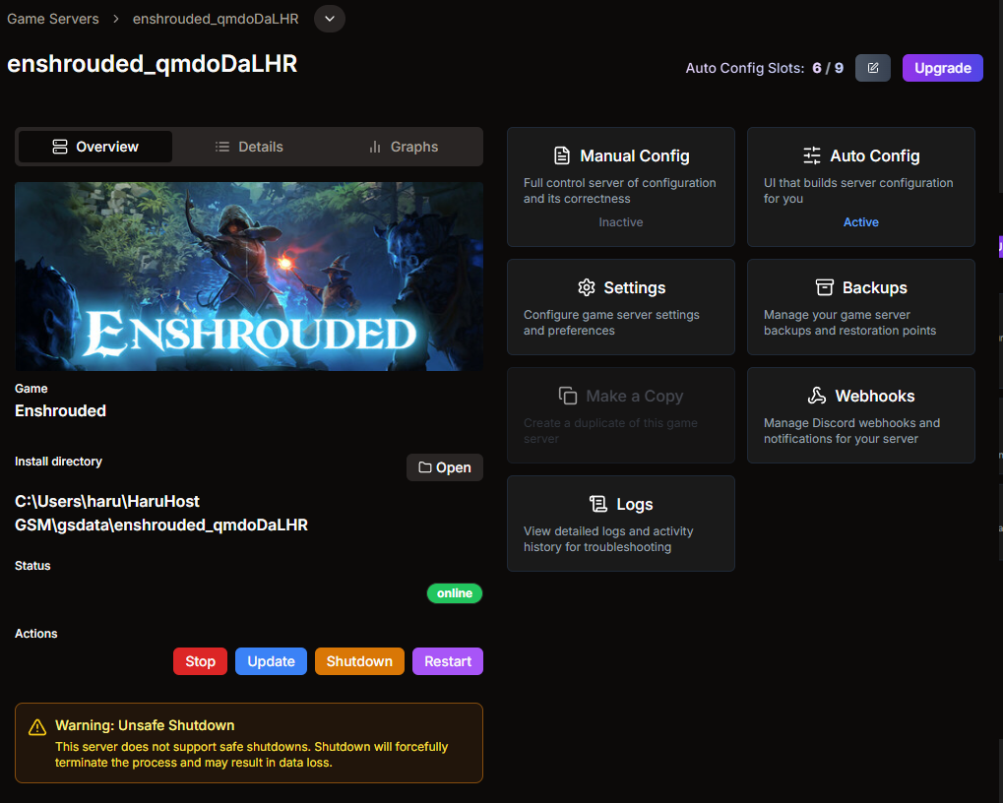Click the Upgrade button
Viewport: 1003px width, 803px height.
[942, 68]
